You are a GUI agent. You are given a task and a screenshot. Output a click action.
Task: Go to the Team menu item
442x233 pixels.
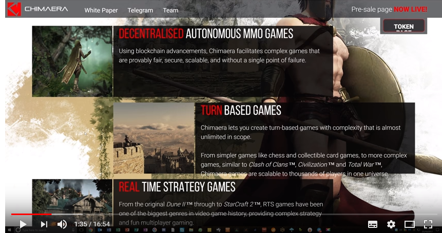click(x=170, y=10)
